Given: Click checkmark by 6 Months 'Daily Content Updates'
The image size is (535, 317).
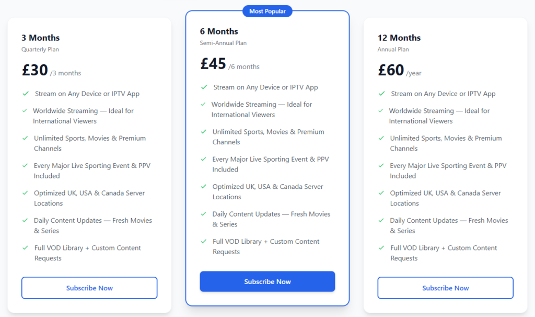Looking at the screenshot, I should (x=203, y=214).
